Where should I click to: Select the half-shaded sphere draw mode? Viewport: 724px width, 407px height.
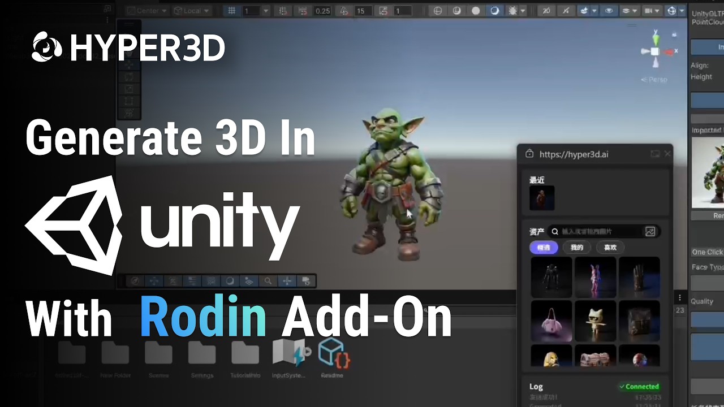pos(456,10)
